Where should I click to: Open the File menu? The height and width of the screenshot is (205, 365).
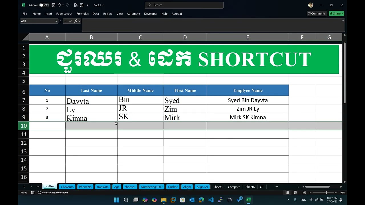[25, 14]
